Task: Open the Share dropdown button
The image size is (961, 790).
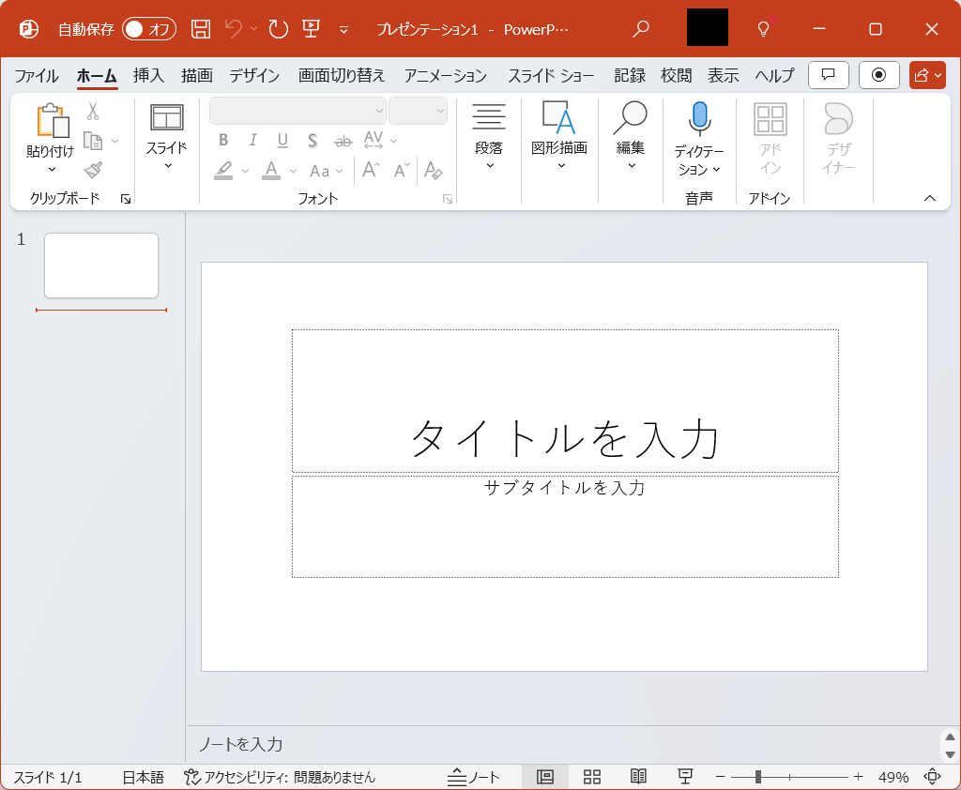Action: tap(927, 75)
